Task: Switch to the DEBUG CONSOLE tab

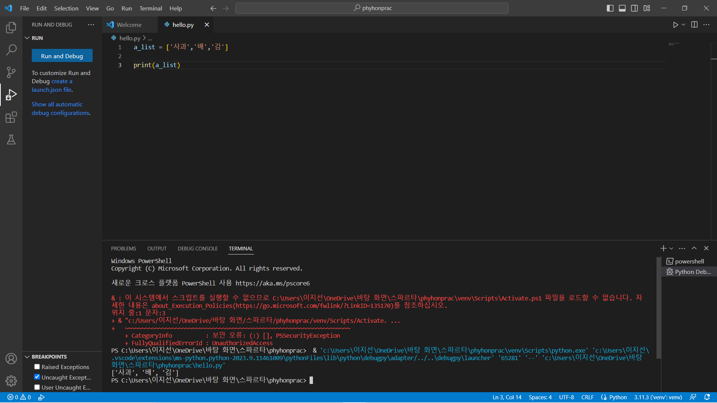Action: tap(198, 249)
